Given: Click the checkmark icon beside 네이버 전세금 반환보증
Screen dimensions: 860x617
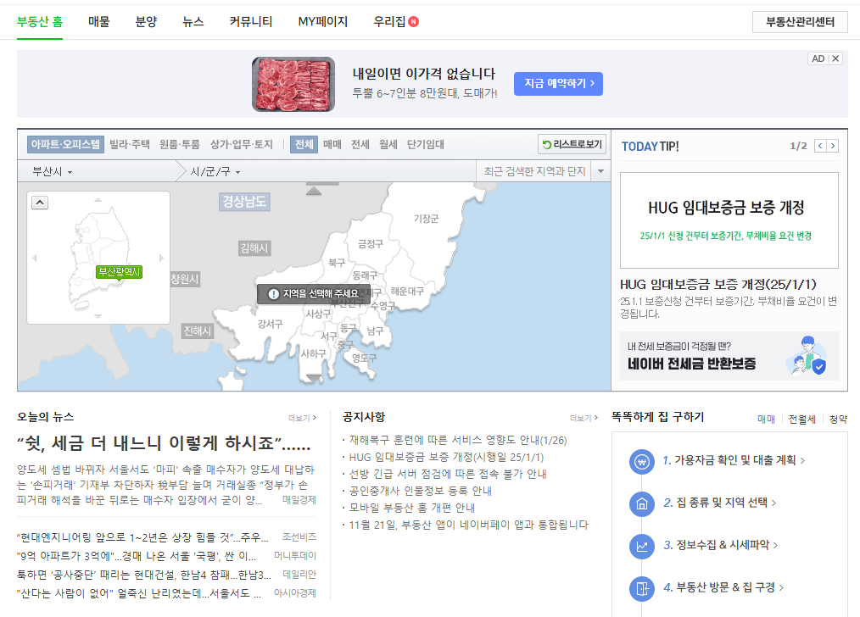Looking at the screenshot, I should pyautogui.click(x=818, y=368).
